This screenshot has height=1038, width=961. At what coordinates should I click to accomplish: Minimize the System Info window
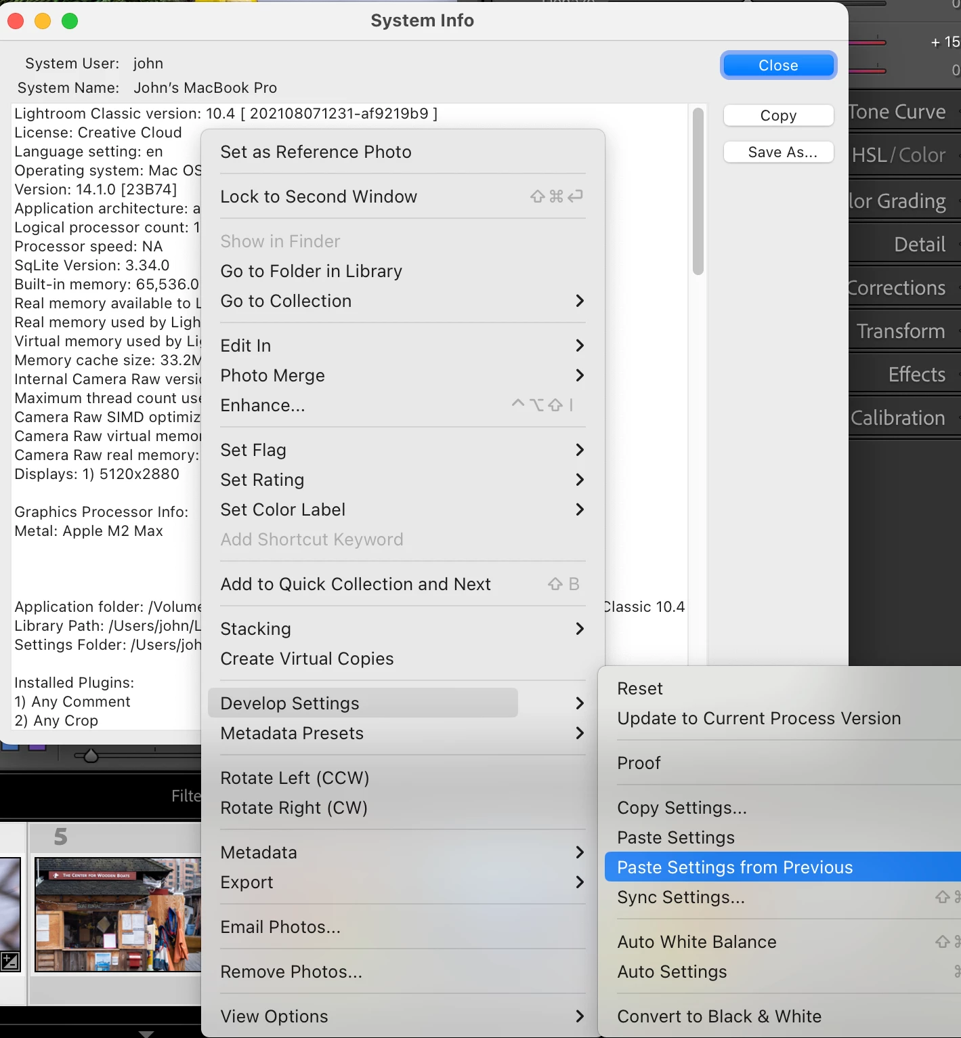tap(43, 21)
